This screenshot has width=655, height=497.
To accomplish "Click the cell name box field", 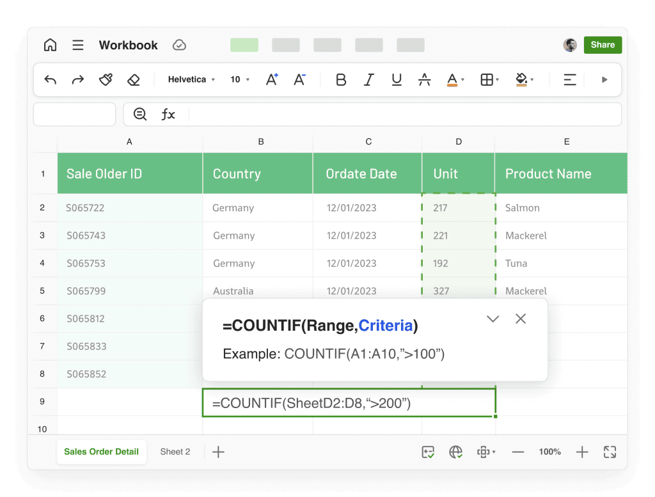I will 74,114.
